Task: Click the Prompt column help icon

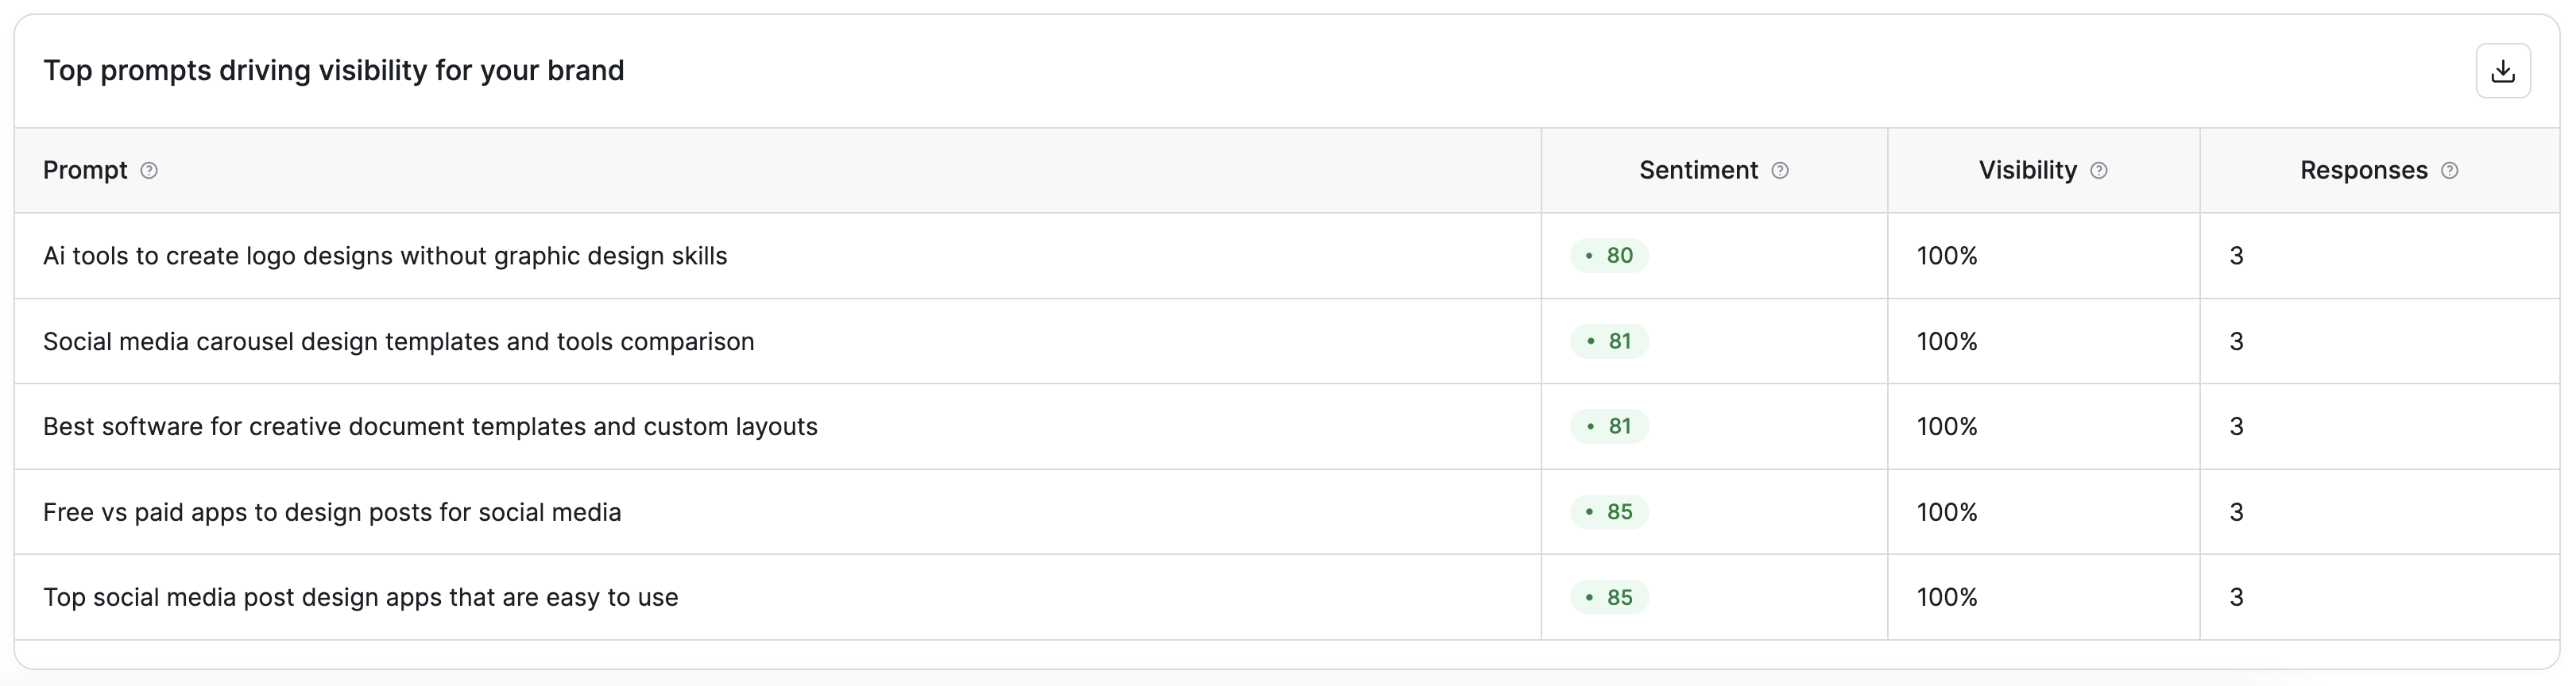Action: (149, 171)
